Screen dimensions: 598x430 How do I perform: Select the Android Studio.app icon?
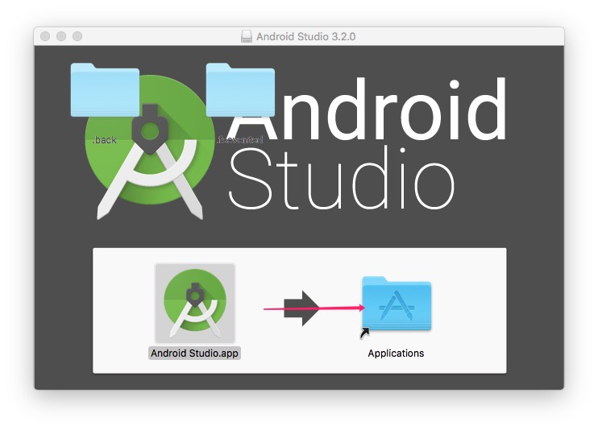point(195,303)
